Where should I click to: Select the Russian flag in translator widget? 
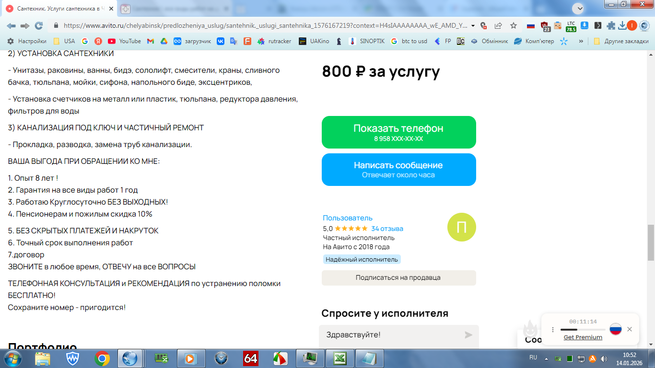tap(616, 329)
